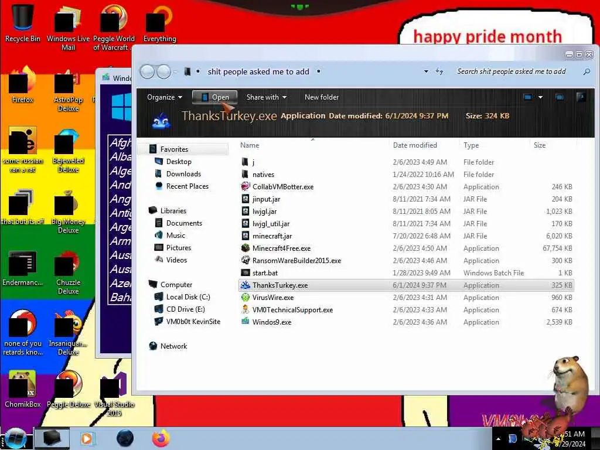Screen dimensions: 600x450
Task: Open the Organize dropdown menu
Action: coord(165,97)
